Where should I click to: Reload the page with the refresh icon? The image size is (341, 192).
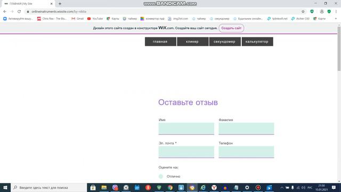[19, 12]
